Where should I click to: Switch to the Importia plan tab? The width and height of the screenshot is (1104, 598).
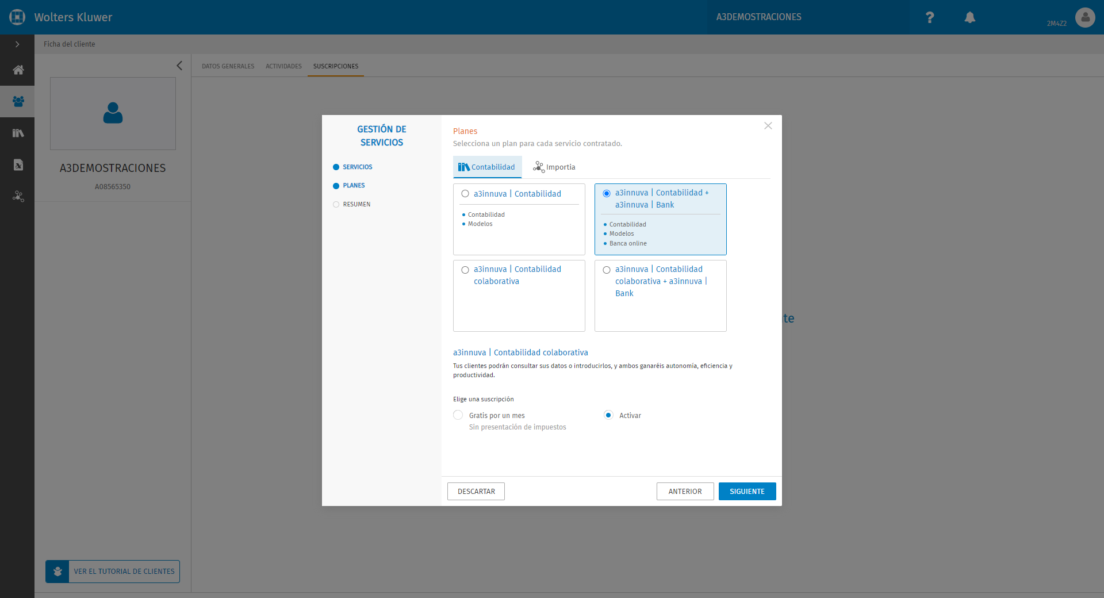[554, 167]
